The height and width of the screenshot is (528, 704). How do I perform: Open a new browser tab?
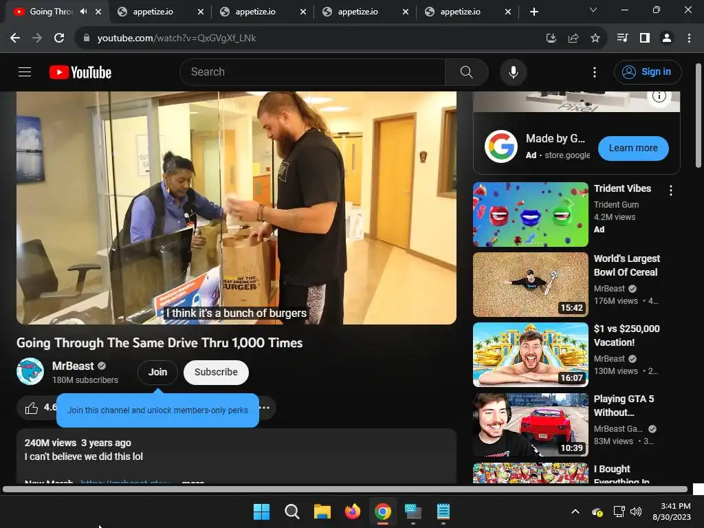click(533, 12)
